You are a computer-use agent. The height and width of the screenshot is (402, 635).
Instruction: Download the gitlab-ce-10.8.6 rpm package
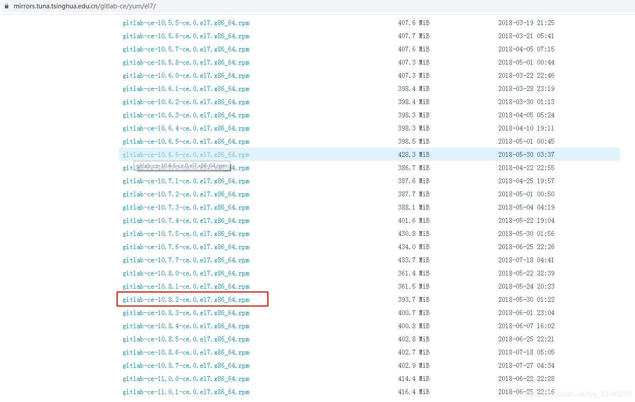[x=186, y=352]
